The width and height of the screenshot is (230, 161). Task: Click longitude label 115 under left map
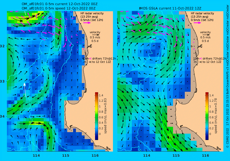click(66, 156)
